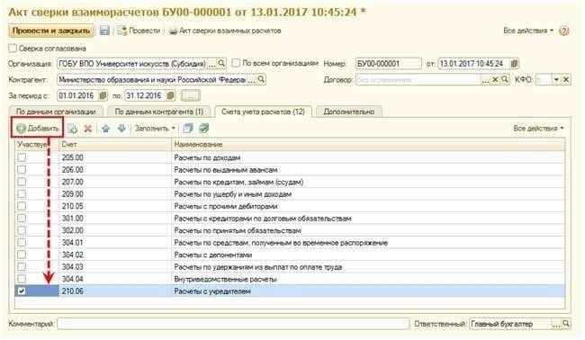Click into the Комментарий input field
585x340 pixels.
(233, 324)
